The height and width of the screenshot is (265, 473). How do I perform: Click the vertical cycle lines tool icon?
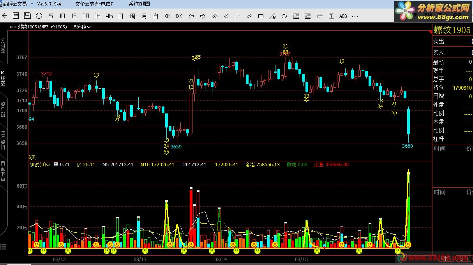point(331,16)
